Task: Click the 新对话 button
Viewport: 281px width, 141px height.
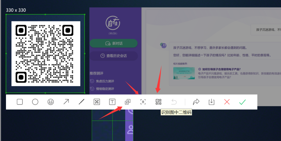Action: click(114, 43)
